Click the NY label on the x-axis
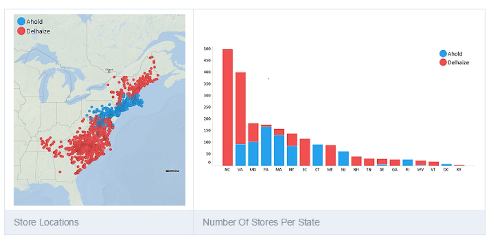 292,169
